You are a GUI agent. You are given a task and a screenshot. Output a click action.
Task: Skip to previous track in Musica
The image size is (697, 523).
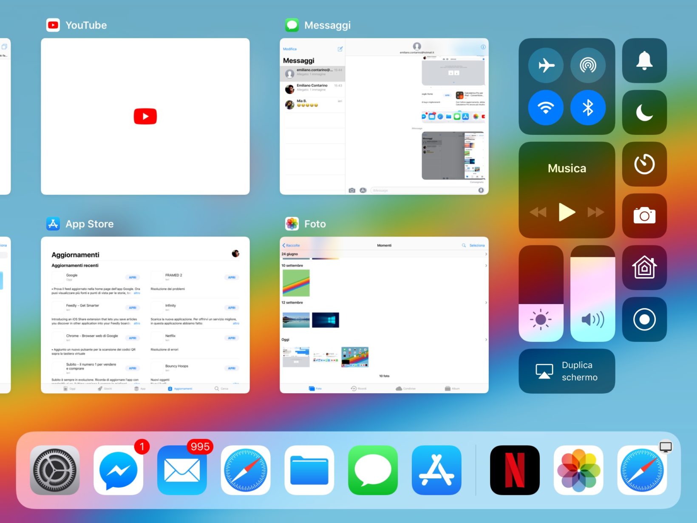538,212
